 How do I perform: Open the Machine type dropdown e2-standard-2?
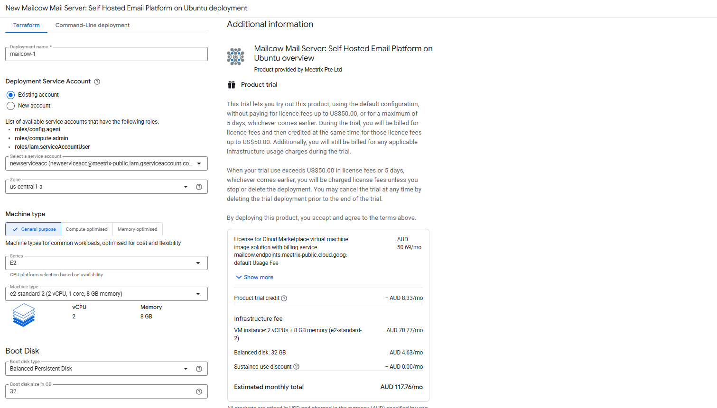(x=106, y=294)
